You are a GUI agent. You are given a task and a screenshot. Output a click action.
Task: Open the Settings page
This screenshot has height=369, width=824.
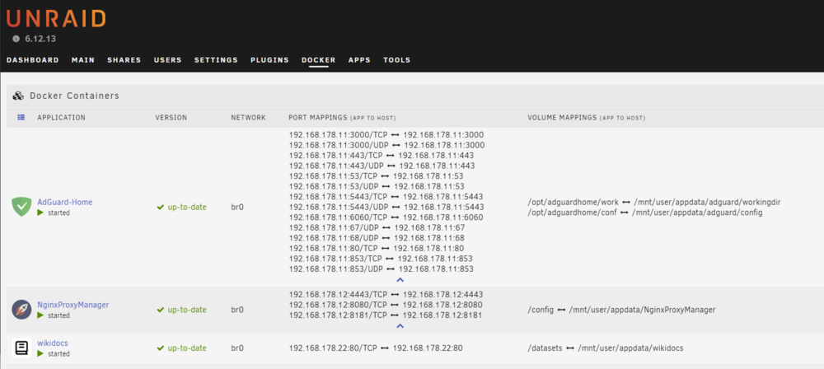coord(216,60)
